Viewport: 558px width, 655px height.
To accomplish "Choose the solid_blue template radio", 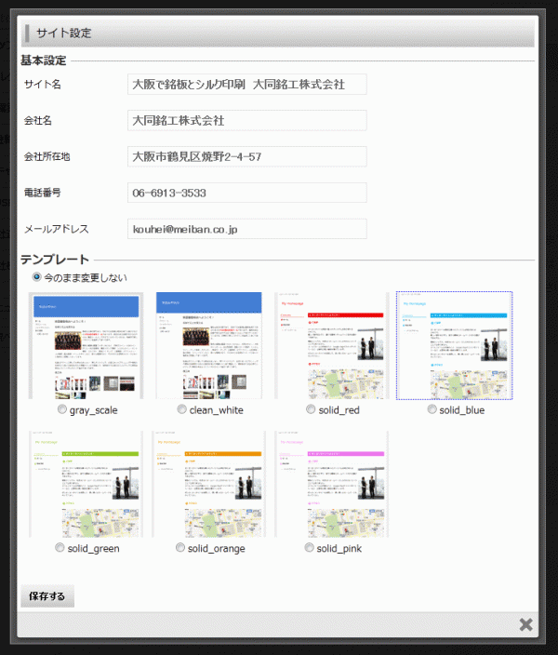I will [x=432, y=409].
